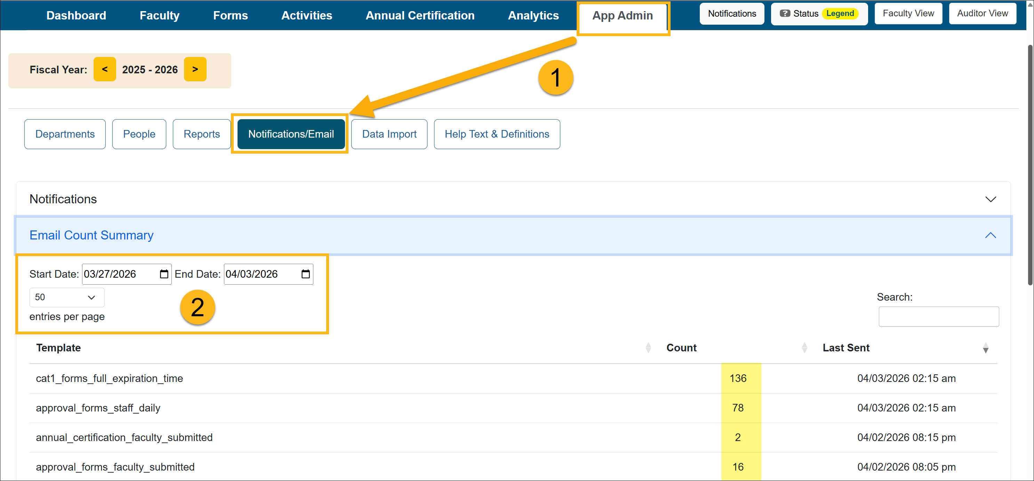Open the Analytics menu item
The image size is (1034, 481).
[x=533, y=15]
